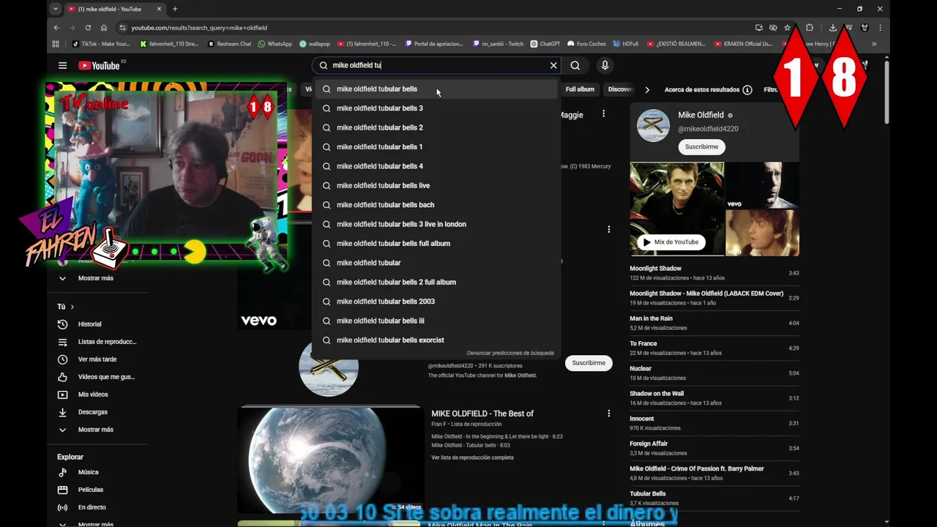Open the Chrome apps grid in the bookmarks bar

[56, 44]
